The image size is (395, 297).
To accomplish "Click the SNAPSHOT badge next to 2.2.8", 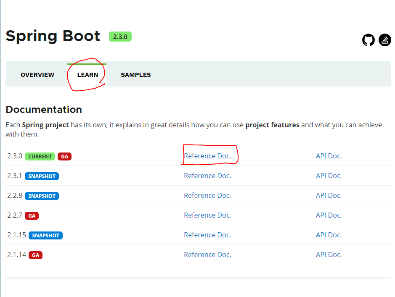I will point(42,196).
